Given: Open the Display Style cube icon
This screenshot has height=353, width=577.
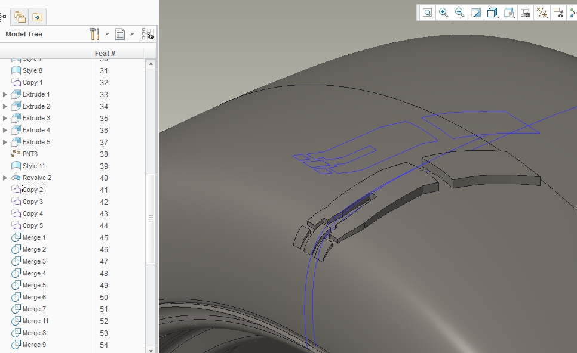Looking at the screenshot, I should click(x=492, y=13).
